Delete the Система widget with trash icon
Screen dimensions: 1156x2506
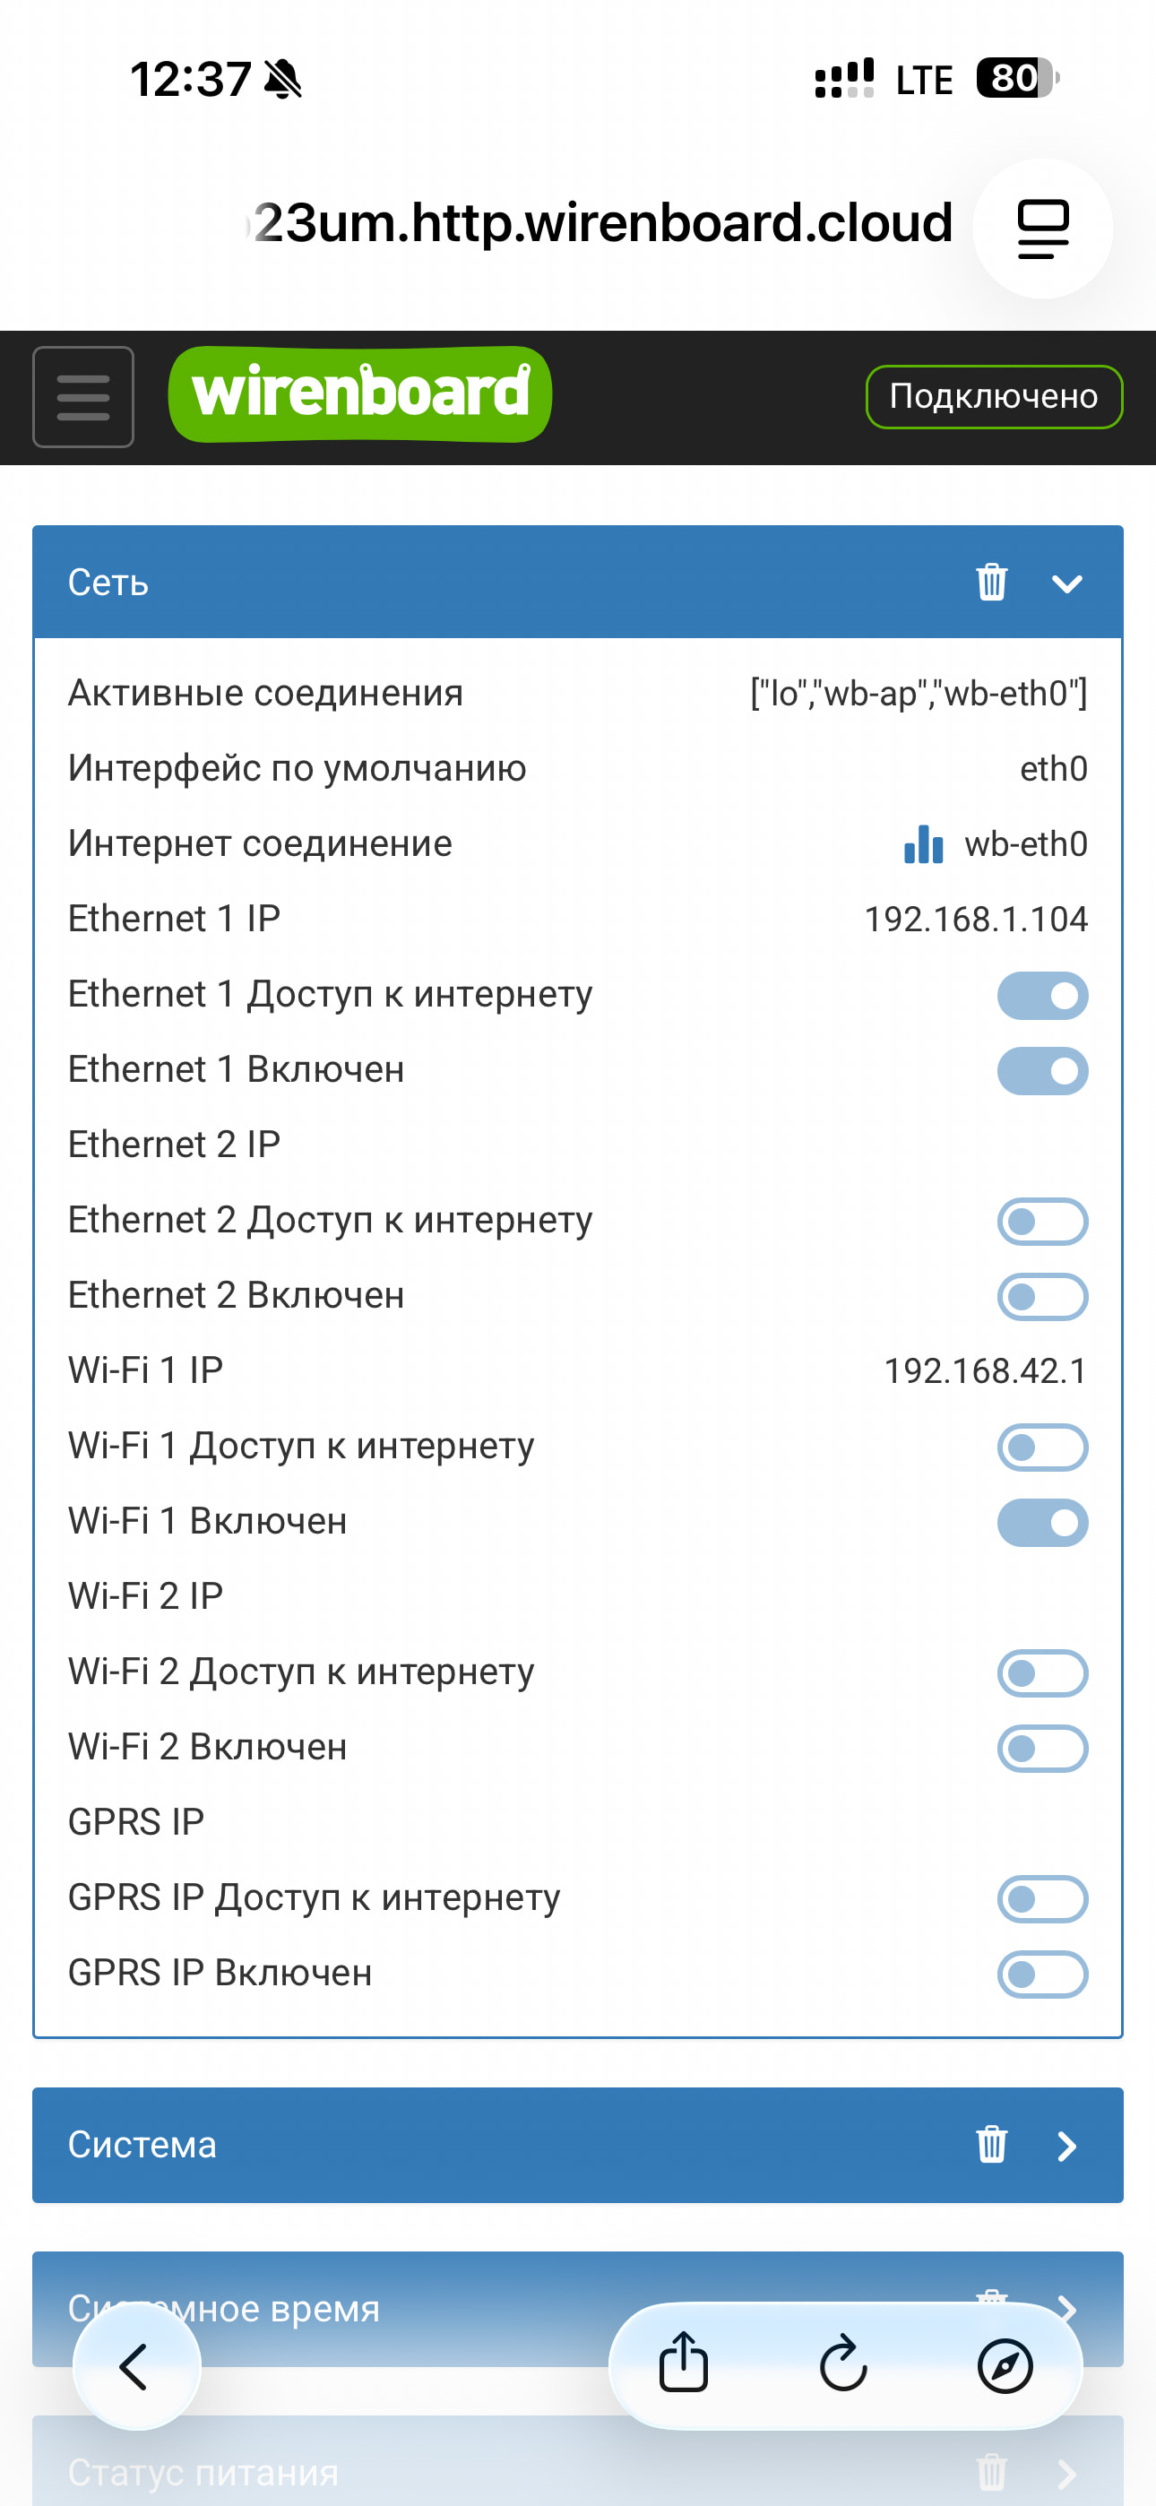[x=990, y=2144]
